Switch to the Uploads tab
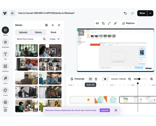The image size is (156, 126). 23,32
